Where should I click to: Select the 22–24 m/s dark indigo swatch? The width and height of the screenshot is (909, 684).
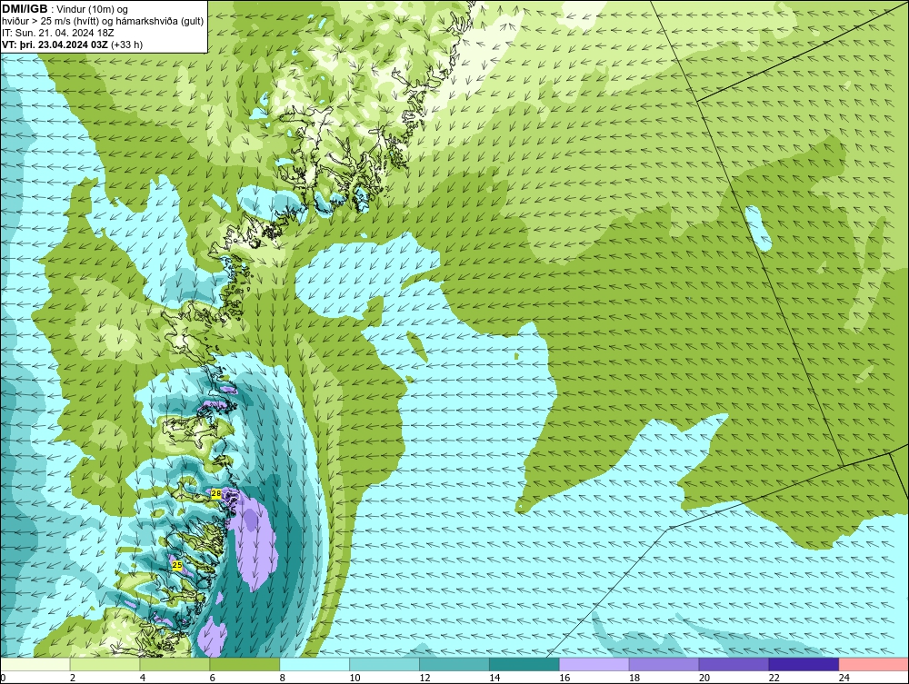tap(804, 664)
